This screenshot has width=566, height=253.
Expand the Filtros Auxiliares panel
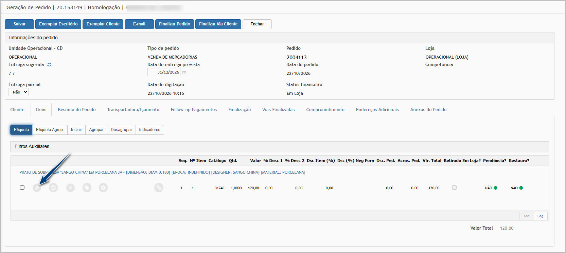pyautogui.click(x=280, y=147)
